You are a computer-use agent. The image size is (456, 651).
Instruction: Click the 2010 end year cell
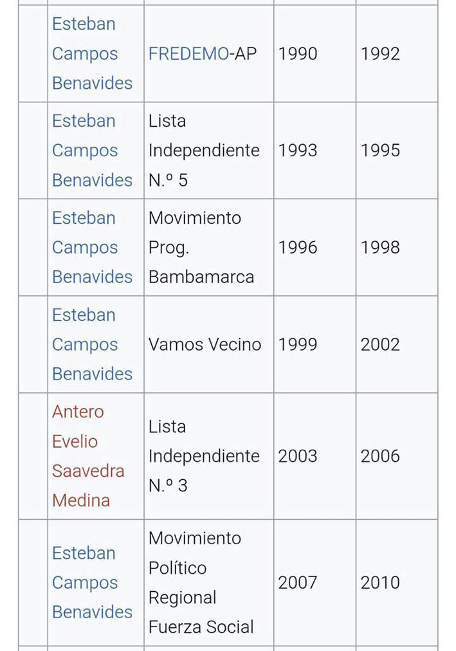(380, 583)
